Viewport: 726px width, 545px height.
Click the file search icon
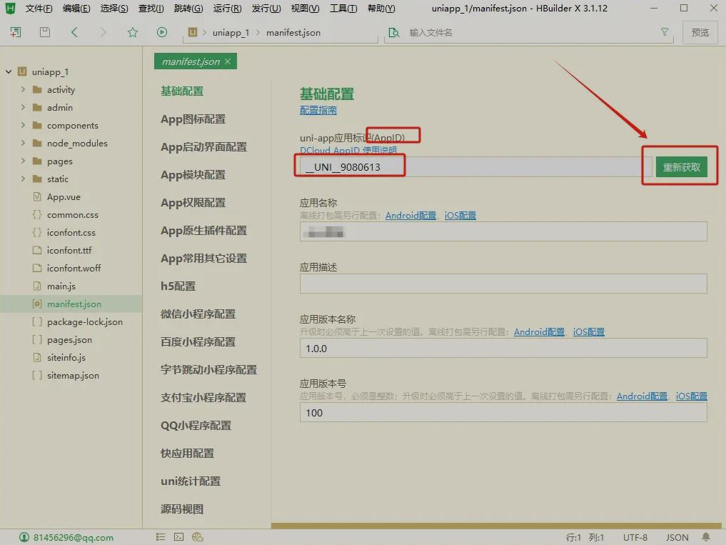(393, 32)
